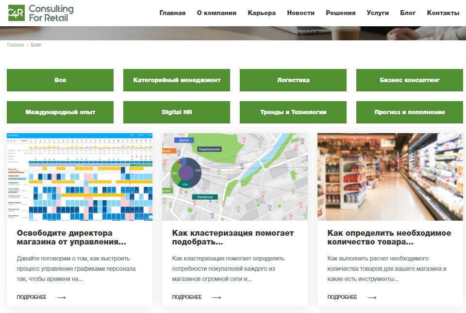Image resolution: width=466 pixels, height=313 pixels.
Task: Click arrow icon under product quantity article
Action: (x=372, y=297)
